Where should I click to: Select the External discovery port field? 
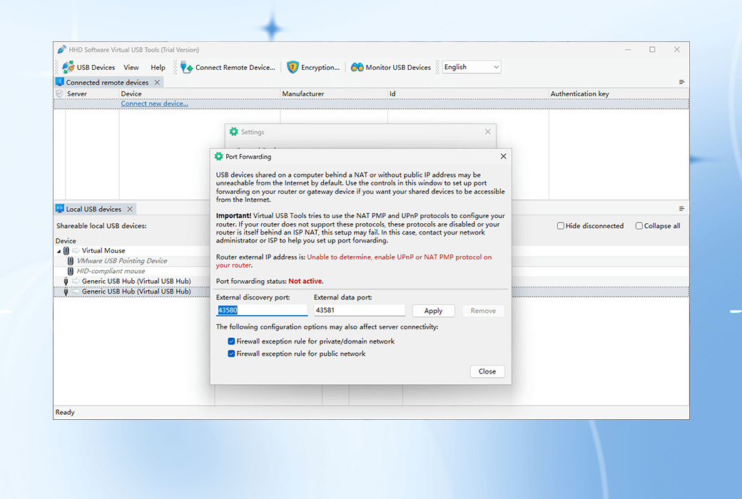(x=262, y=309)
